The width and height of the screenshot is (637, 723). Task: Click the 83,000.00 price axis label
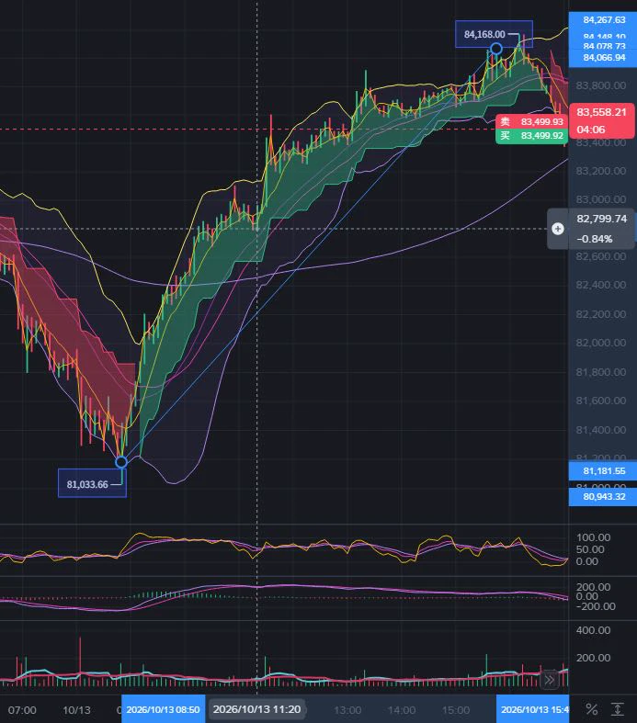coord(600,199)
